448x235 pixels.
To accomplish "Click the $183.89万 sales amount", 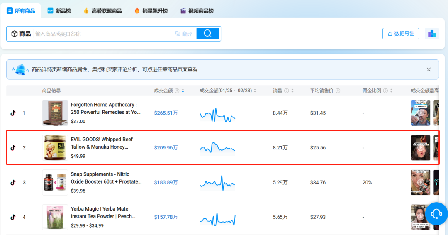I will (166, 182).
